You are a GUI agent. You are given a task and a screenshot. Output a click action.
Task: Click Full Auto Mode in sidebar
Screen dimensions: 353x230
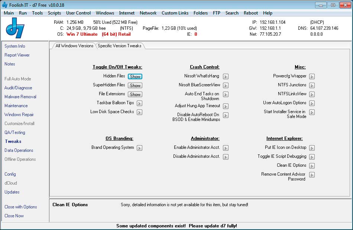point(17,79)
